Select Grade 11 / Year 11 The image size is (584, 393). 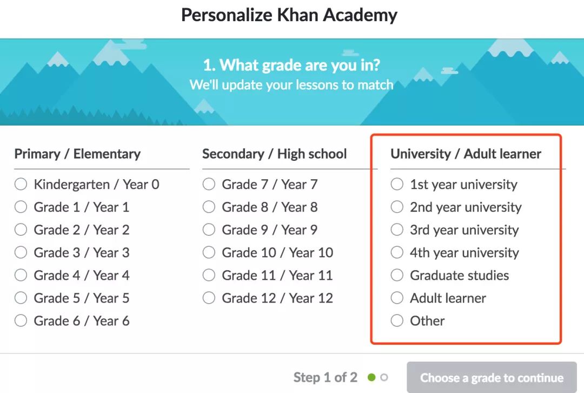[209, 276]
